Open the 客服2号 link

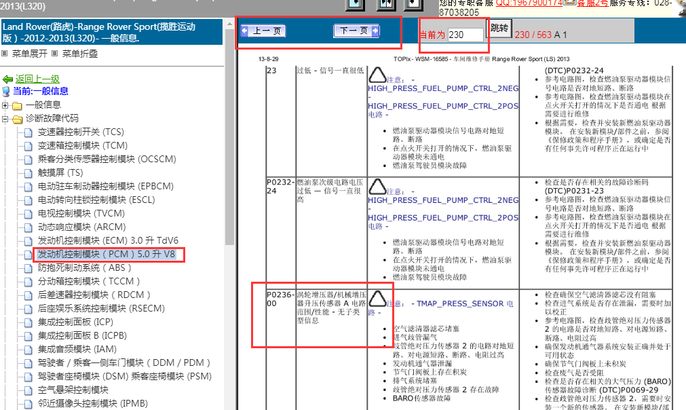(592, 3)
